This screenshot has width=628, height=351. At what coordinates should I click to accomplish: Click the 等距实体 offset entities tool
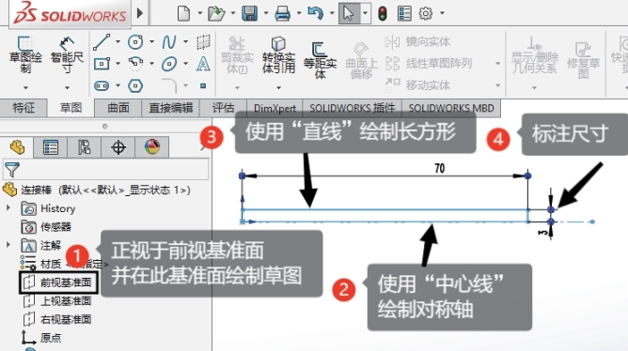[x=320, y=60]
